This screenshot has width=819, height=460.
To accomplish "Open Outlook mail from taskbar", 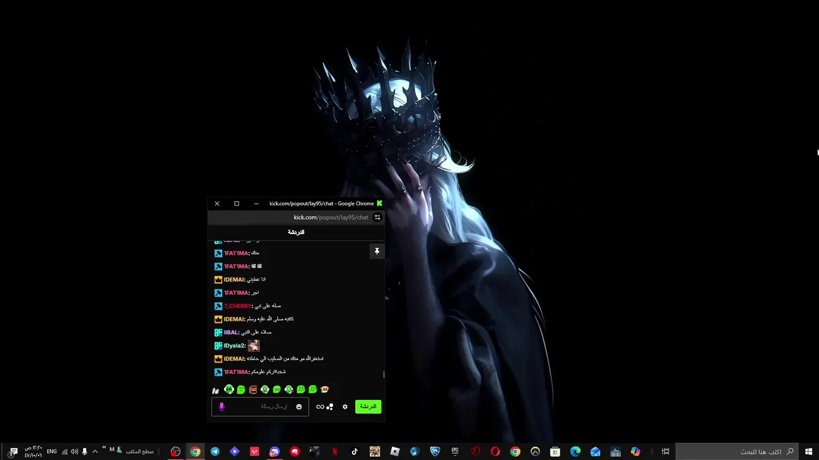I will [595, 452].
